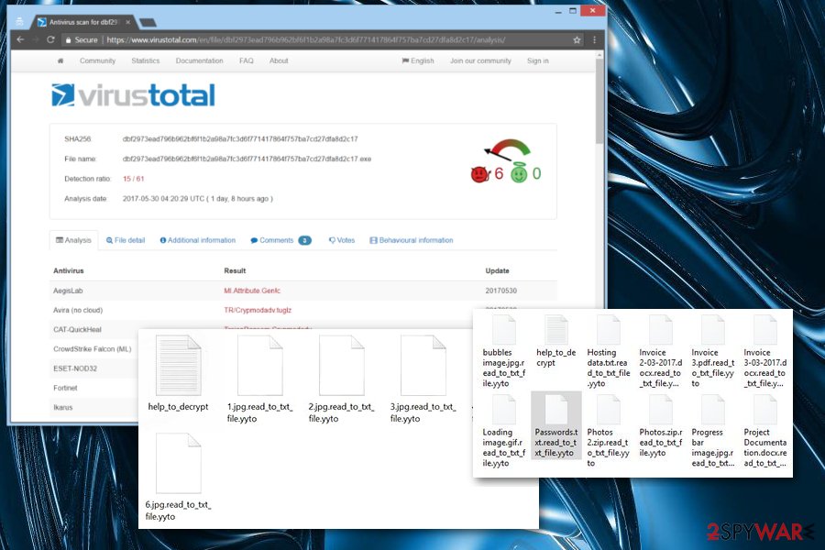
Task: Select the Invoice 2-03-2017.docx encrypted file
Action: pyautogui.click(x=660, y=351)
